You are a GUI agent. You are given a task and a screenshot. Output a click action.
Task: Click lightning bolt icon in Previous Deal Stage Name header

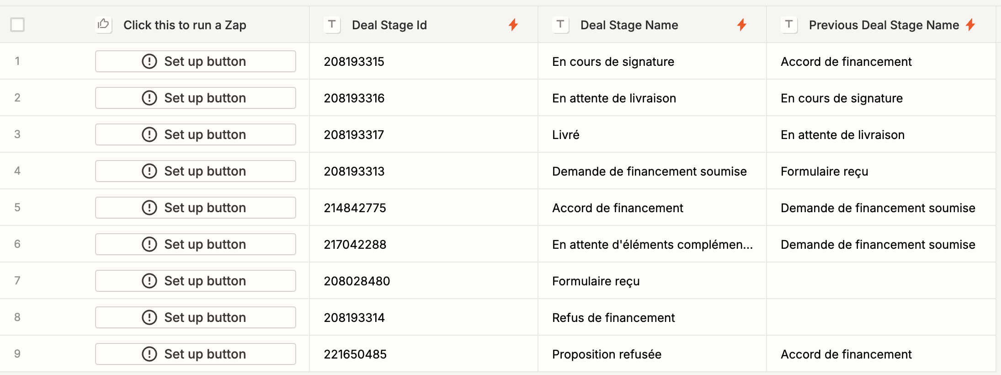point(970,25)
